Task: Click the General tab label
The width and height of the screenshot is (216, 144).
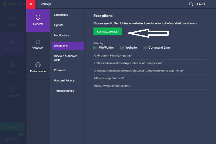Action: pyautogui.click(x=38, y=24)
